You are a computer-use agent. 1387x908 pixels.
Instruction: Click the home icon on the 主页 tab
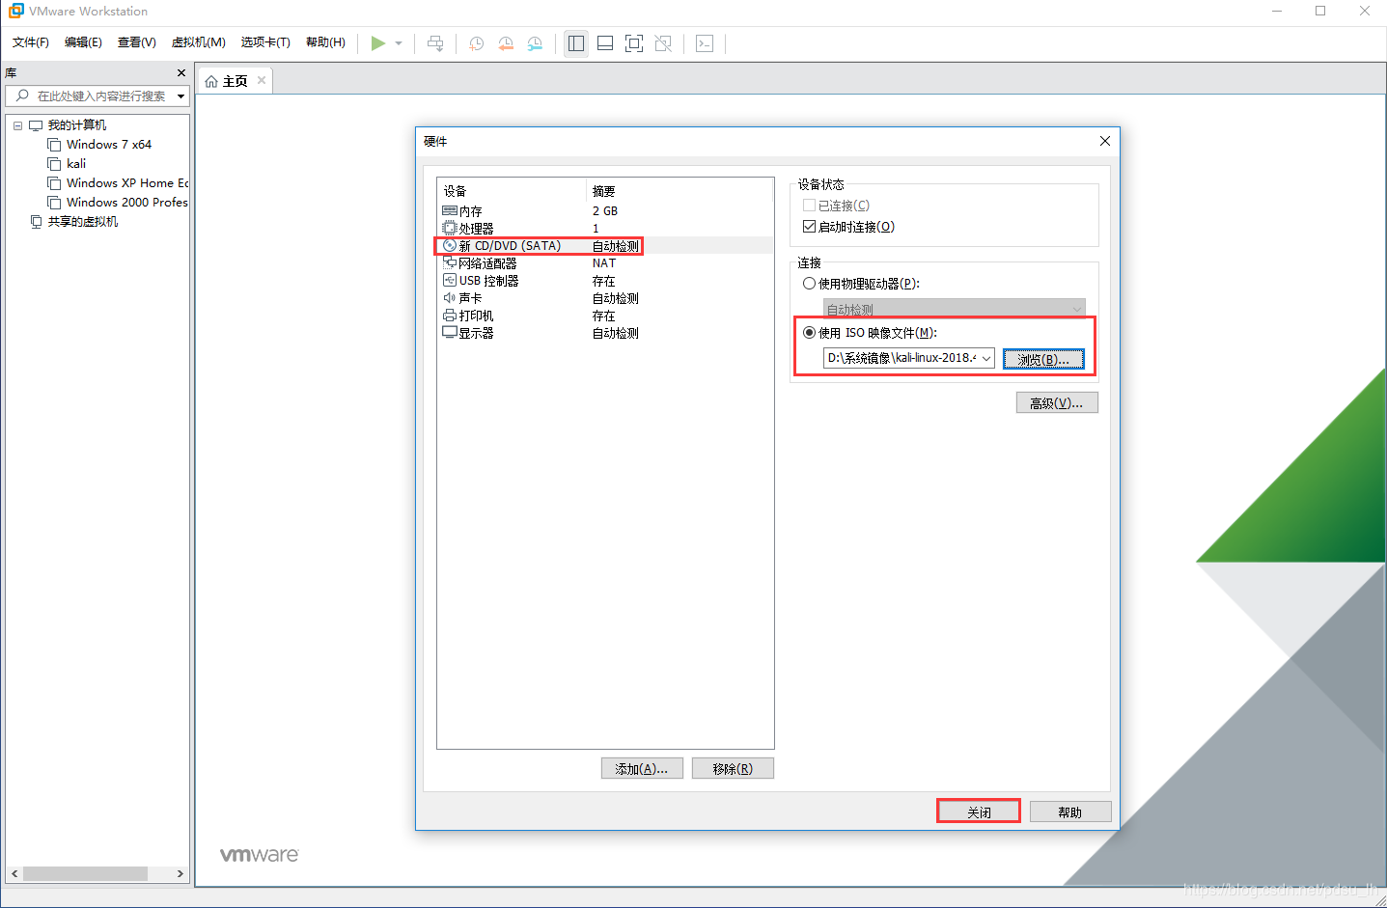point(211,82)
